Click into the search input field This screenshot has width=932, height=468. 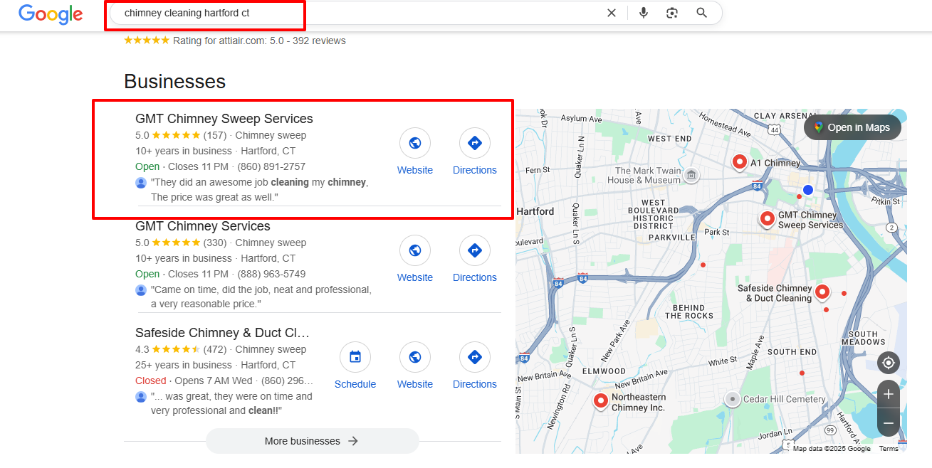coord(356,13)
